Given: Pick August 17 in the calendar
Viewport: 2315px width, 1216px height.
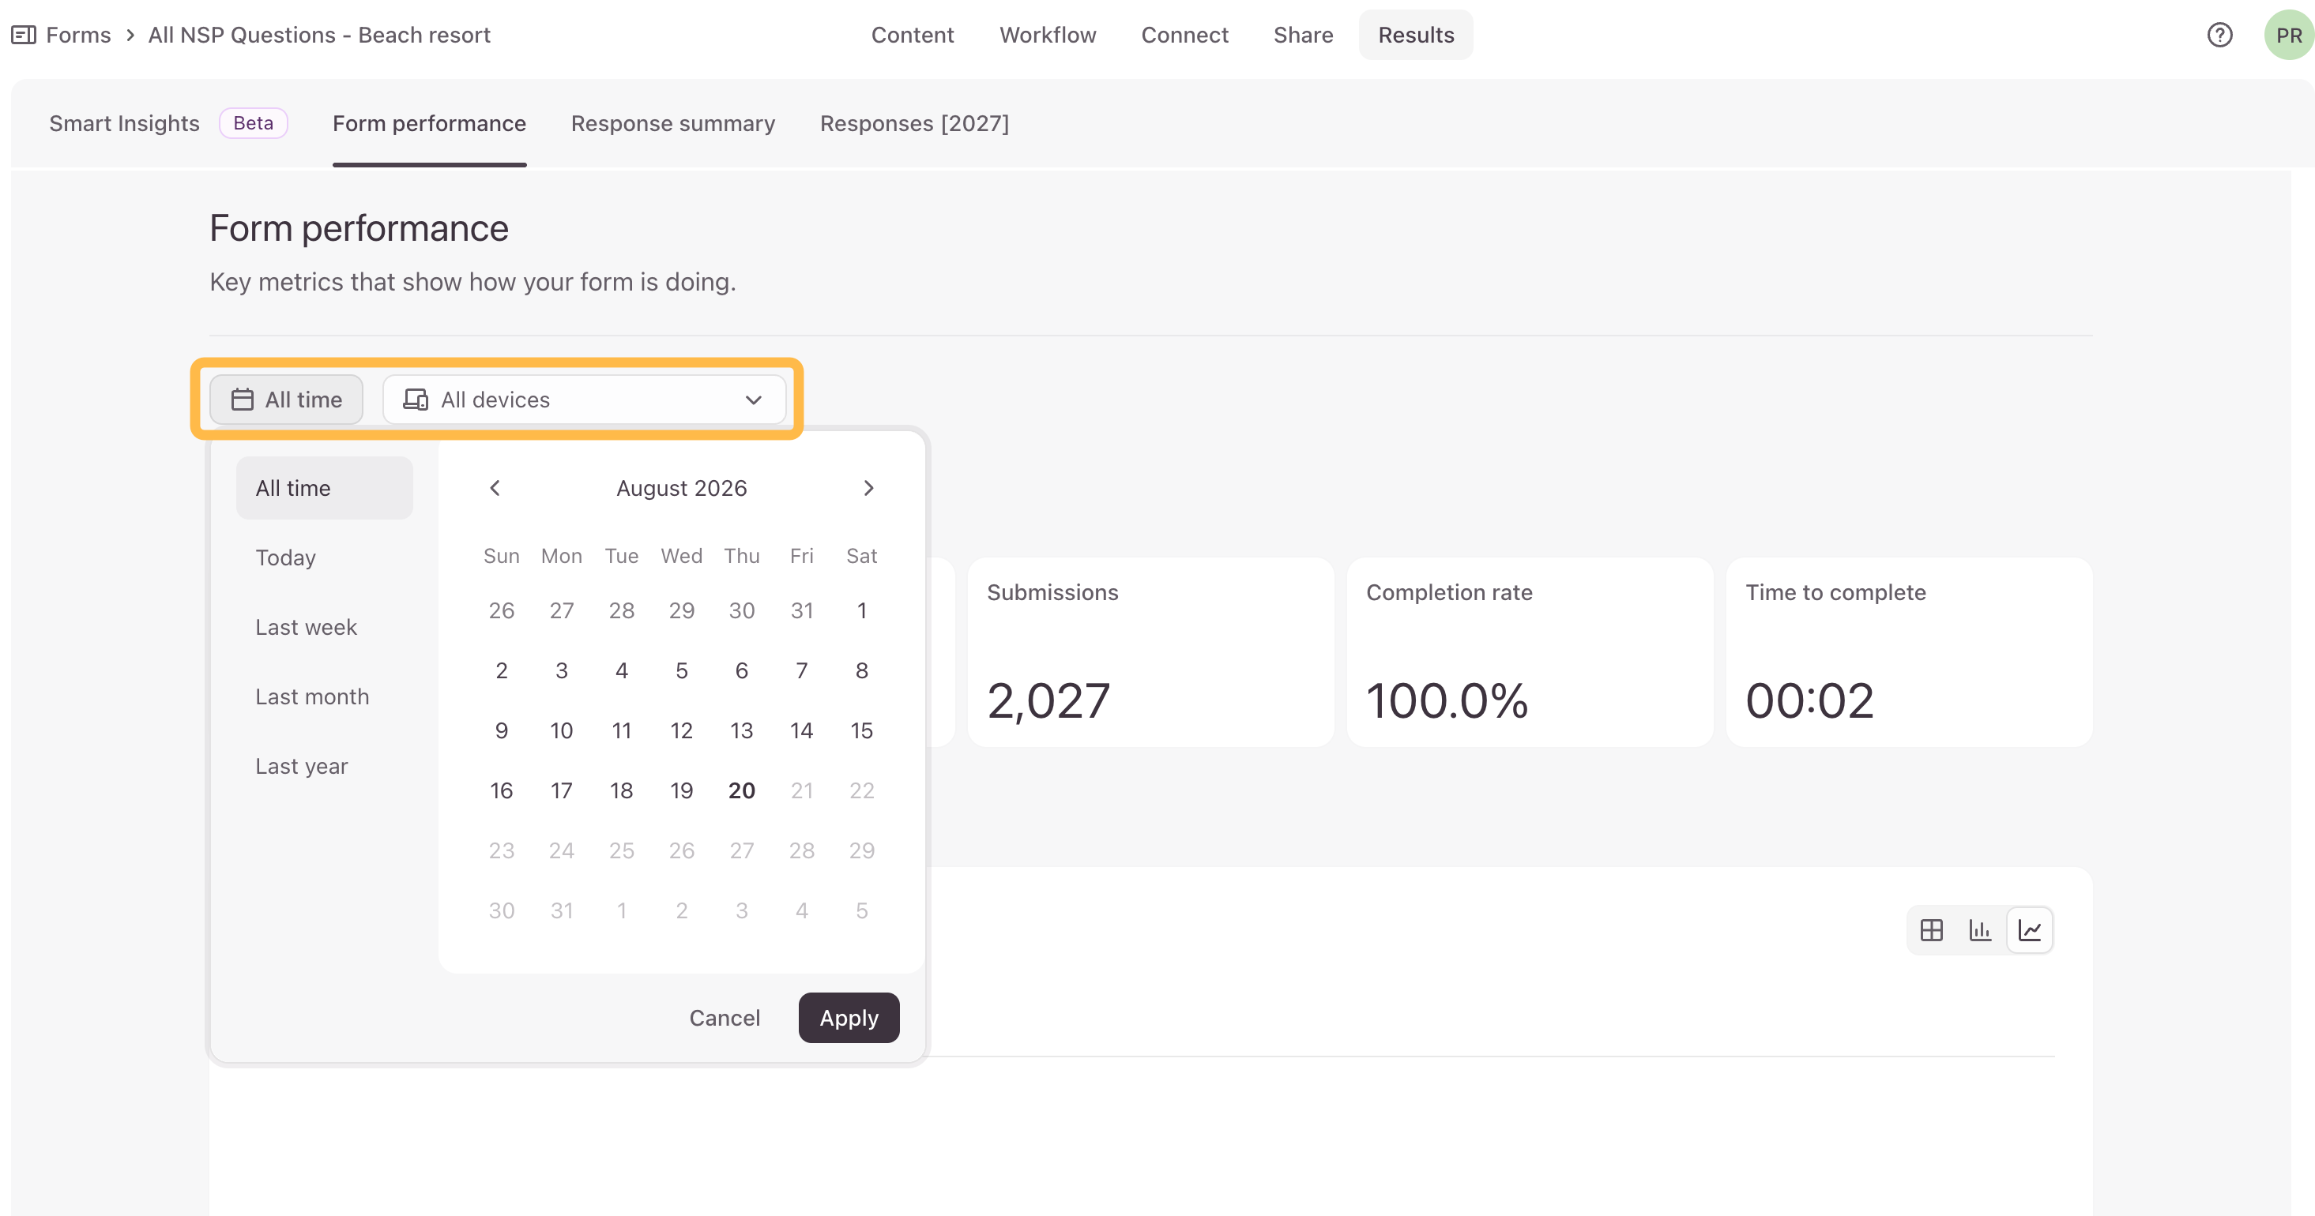Looking at the screenshot, I should coord(562,791).
